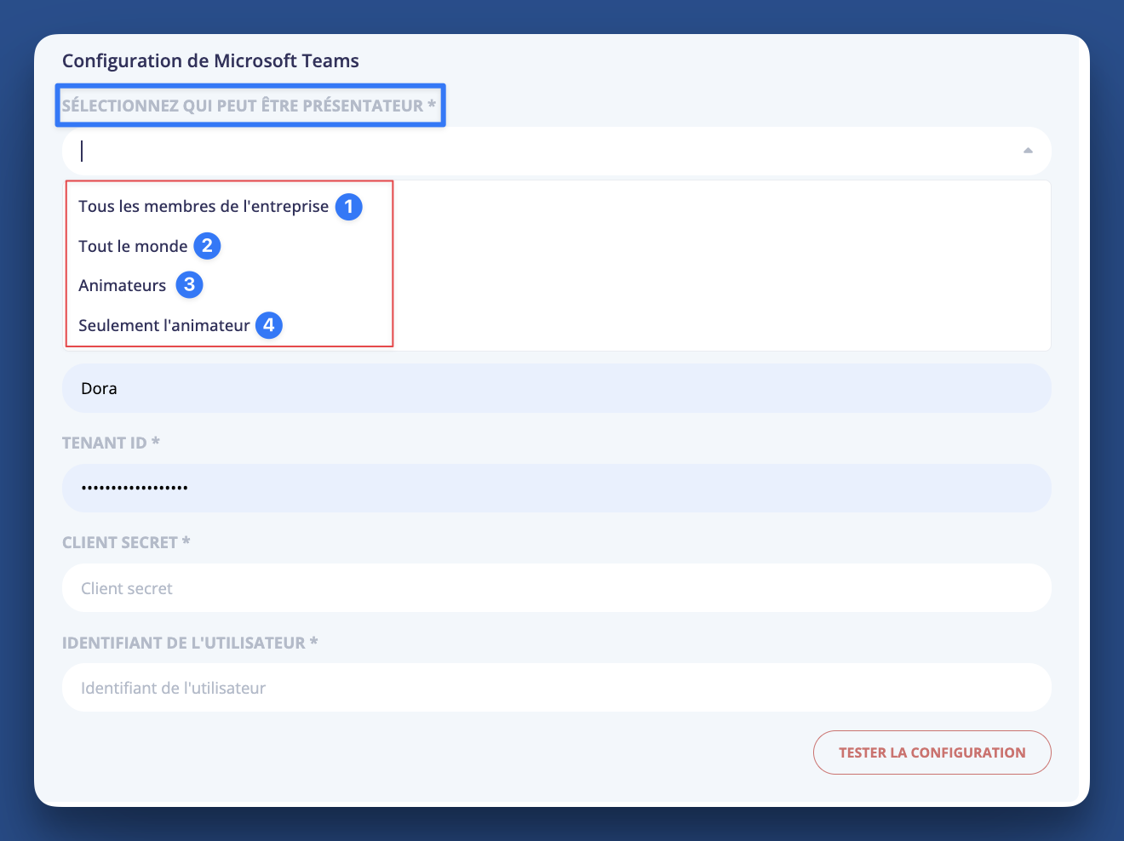Click the "Configuration de Microsoft Teams" heading
The height and width of the screenshot is (841, 1124).
(x=210, y=61)
